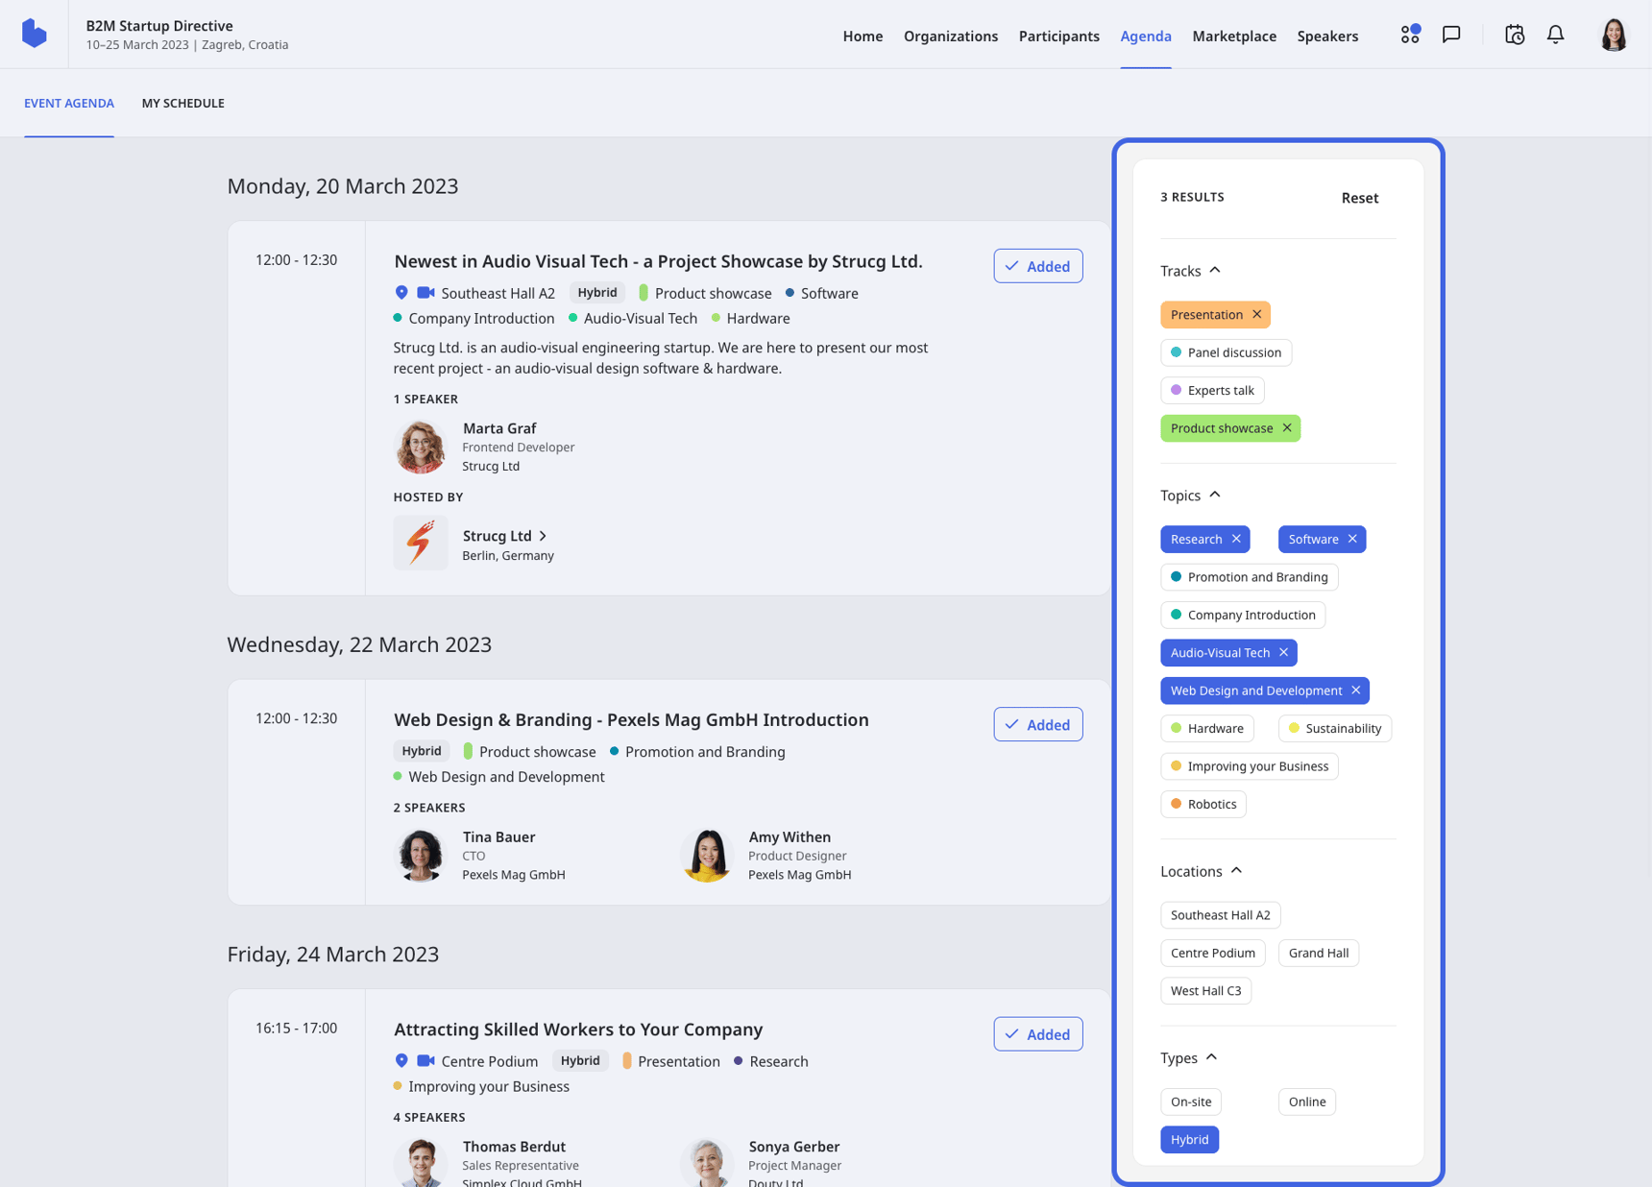Reset all agenda filters

tap(1359, 198)
